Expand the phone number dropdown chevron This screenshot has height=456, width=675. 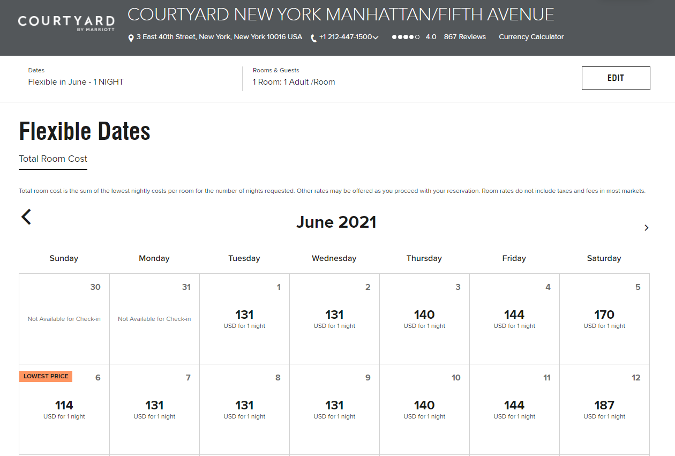tap(376, 38)
